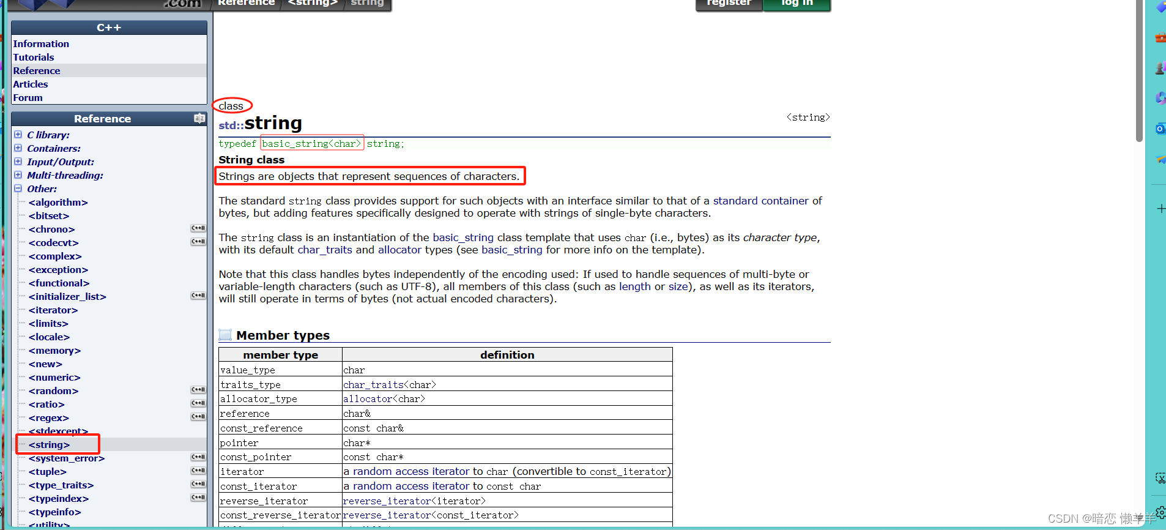Click the register button
This screenshot has width=1166, height=530.
729,4
